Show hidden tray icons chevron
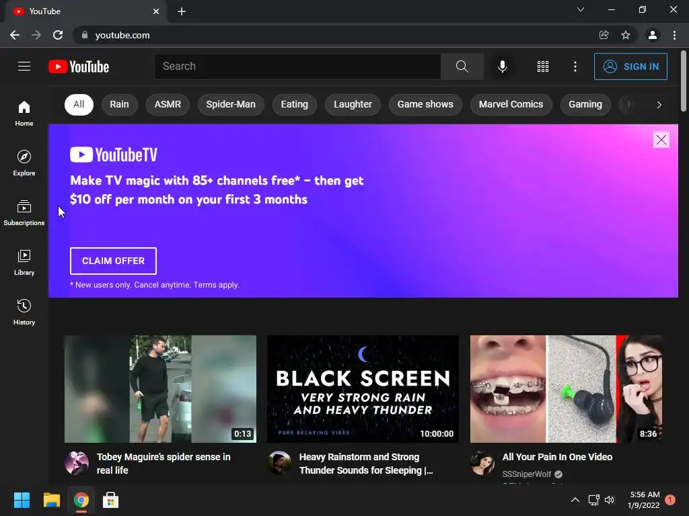Viewport: 689px width, 516px height. click(575, 500)
